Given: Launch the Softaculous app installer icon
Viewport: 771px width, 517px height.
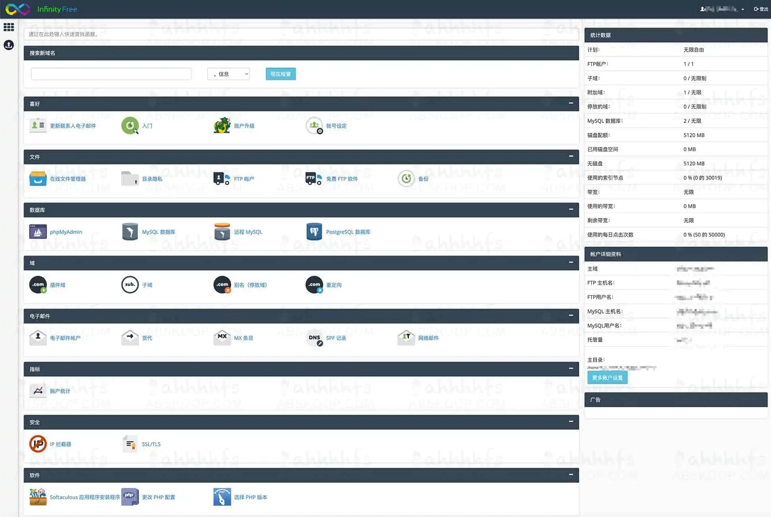Looking at the screenshot, I should pos(38,497).
